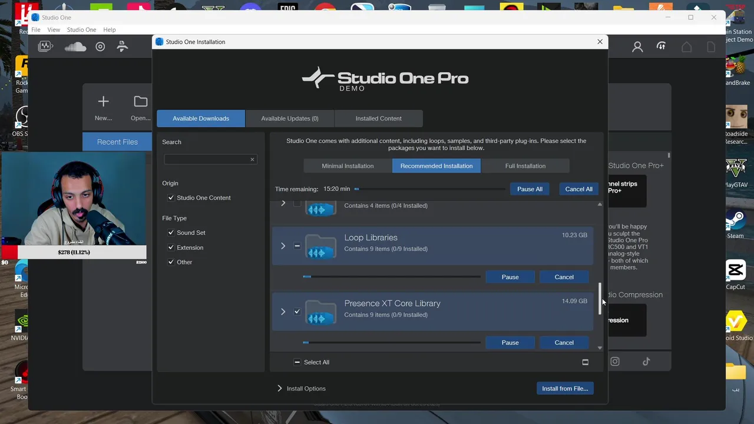Click the package list scrollbar thumb
754x424 pixels.
600,298
